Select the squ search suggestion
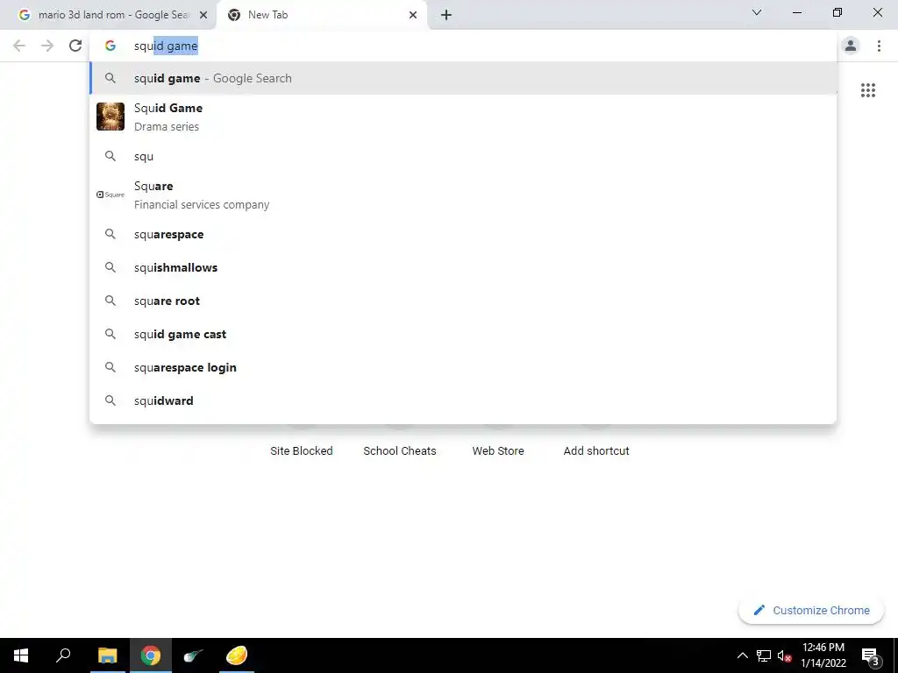The image size is (898, 673). 463,156
